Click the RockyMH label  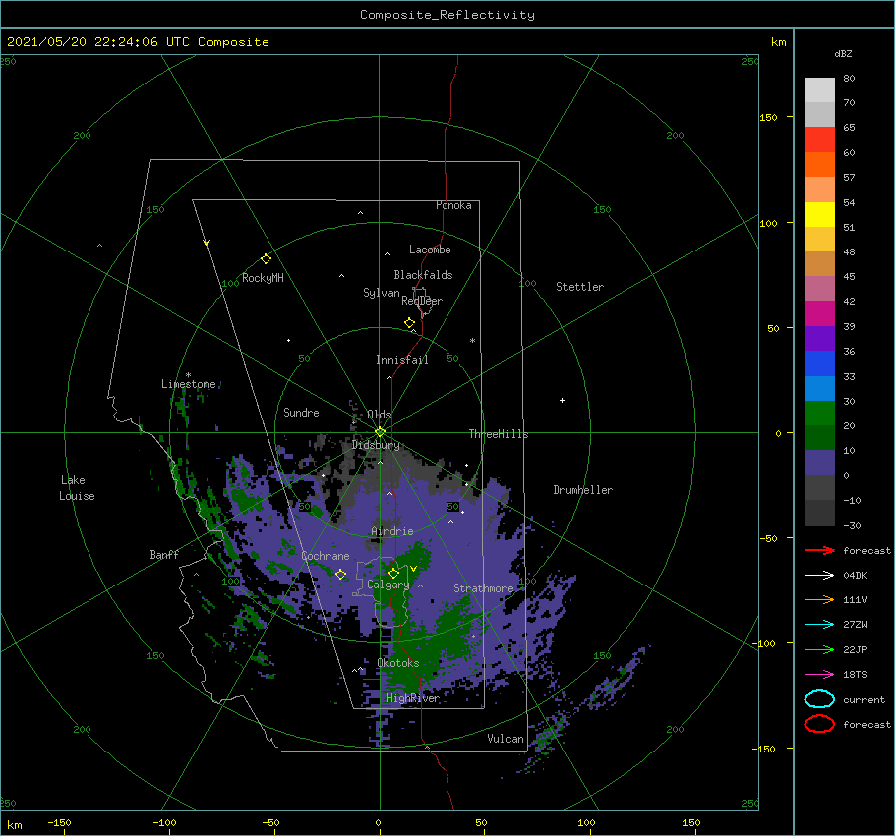coord(263,278)
